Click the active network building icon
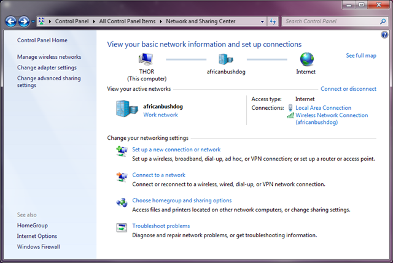Image resolution: width=393 pixels, height=263 pixels. tap(127, 109)
